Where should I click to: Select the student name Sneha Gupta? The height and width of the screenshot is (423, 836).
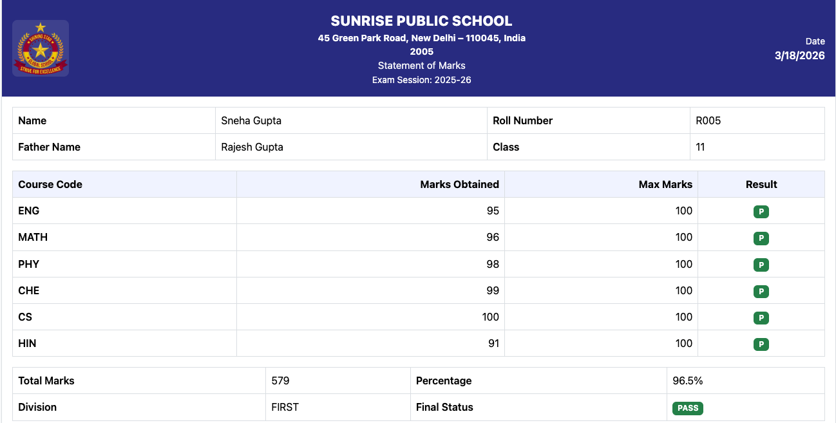251,120
